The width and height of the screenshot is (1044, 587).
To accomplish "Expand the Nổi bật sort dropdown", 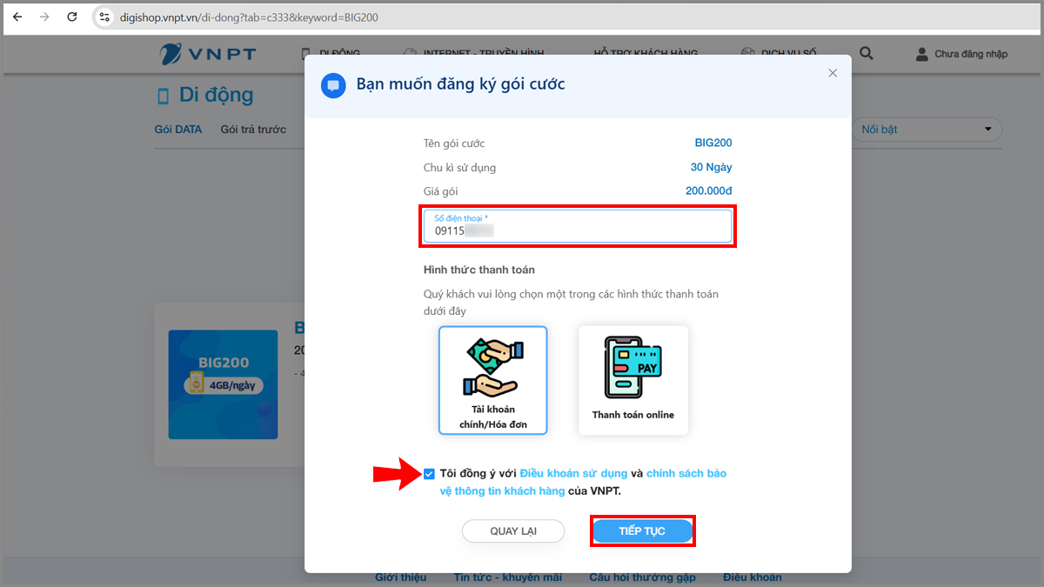I will (927, 130).
